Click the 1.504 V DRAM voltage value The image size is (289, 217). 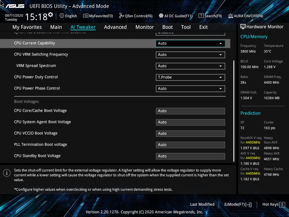246,98
